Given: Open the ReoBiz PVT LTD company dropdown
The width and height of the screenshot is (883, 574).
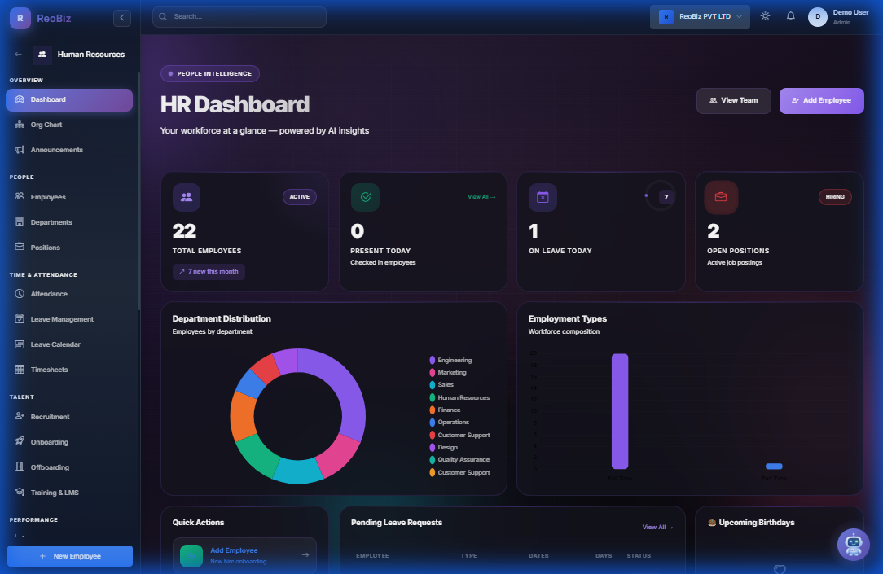Looking at the screenshot, I should pos(699,16).
